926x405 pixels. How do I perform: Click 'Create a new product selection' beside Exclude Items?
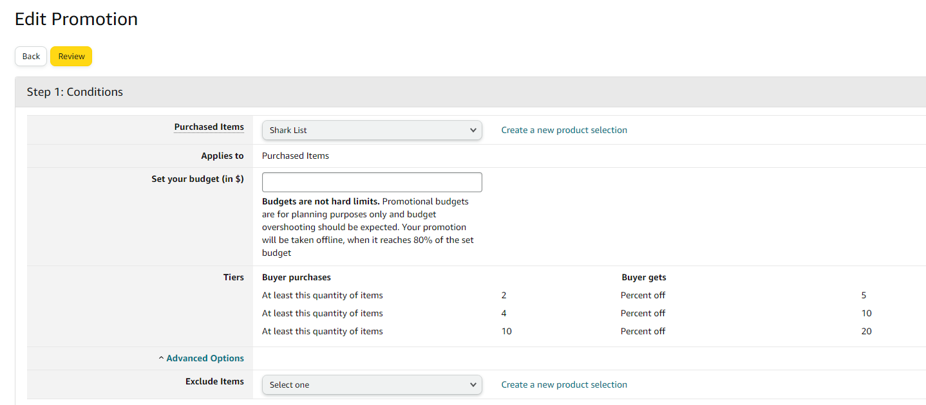tap(564, 384)
